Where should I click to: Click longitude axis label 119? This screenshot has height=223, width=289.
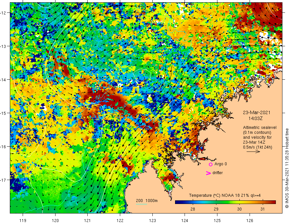point(23,220)
